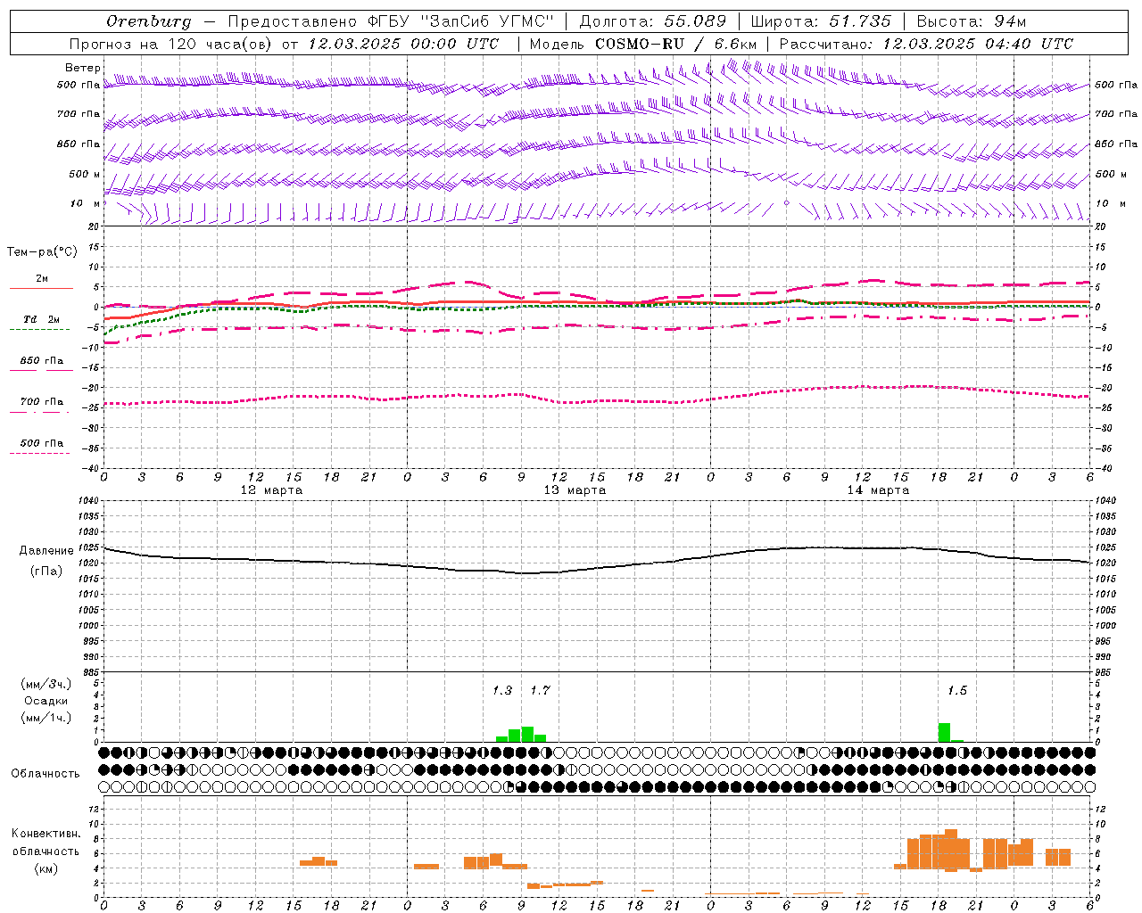Click the Тем-ра(°C) axis title
This screenshot has width=1142, height=913.
[42, 252]
